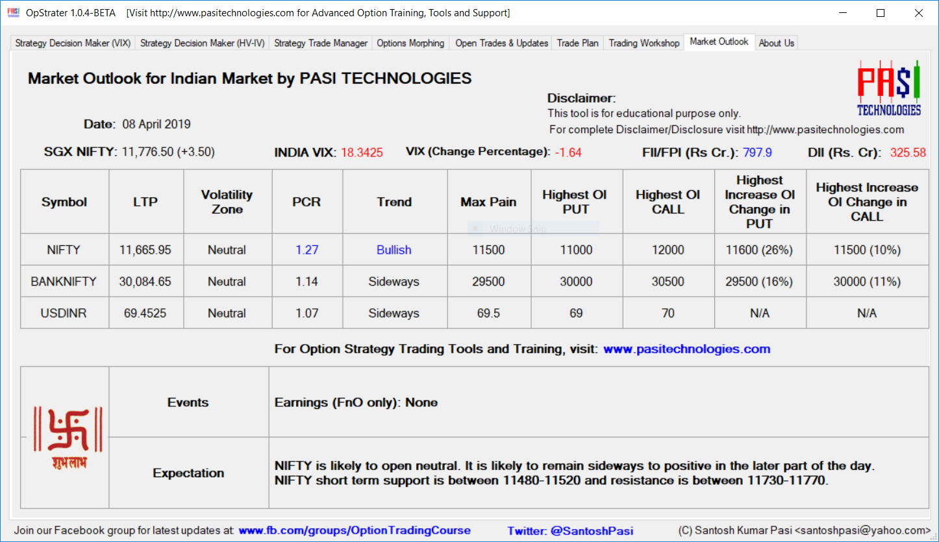The width and height of the screenshot is (939, 542).
Task: Maximize the OpStrater window
Action: (x=881, y=13)
